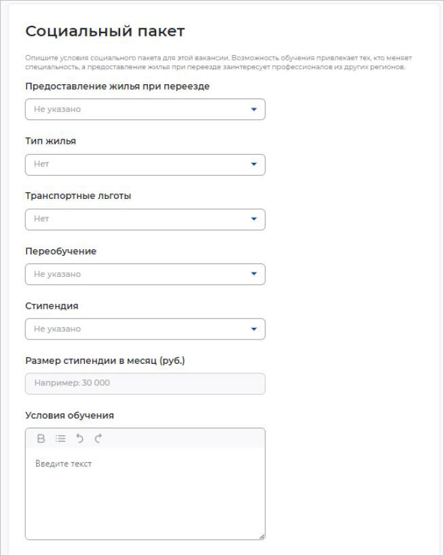
Task: Insert a bulleted list in the editor
Action: point(60,439)
